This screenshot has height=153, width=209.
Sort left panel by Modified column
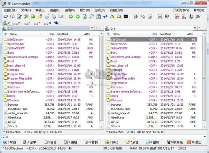coord(70,34)
